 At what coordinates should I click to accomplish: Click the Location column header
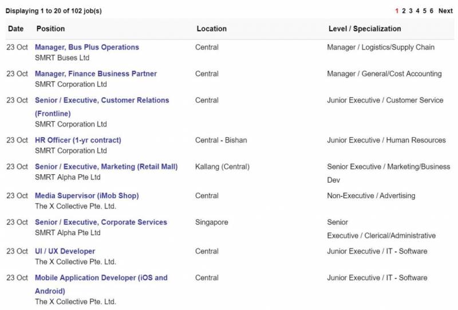pos(211,29)
